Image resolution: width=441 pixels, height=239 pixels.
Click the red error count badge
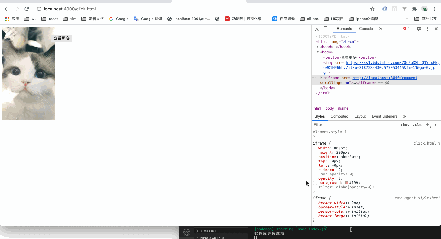coord(406,28)
